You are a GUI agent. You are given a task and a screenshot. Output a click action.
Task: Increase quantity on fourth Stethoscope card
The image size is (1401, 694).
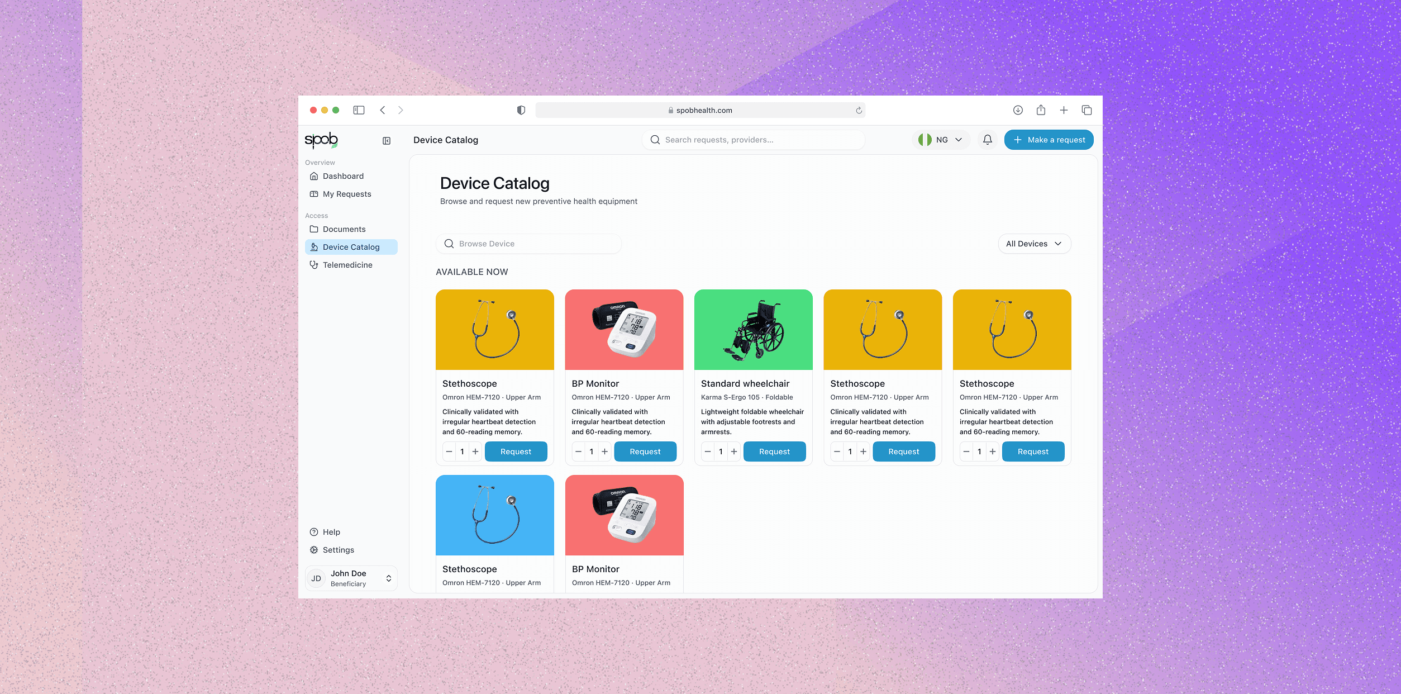pyautogui.click(x=863, y=451)
